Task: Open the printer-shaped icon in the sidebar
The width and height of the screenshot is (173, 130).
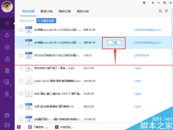Action: pyautogui.click(x=7, y=115)
